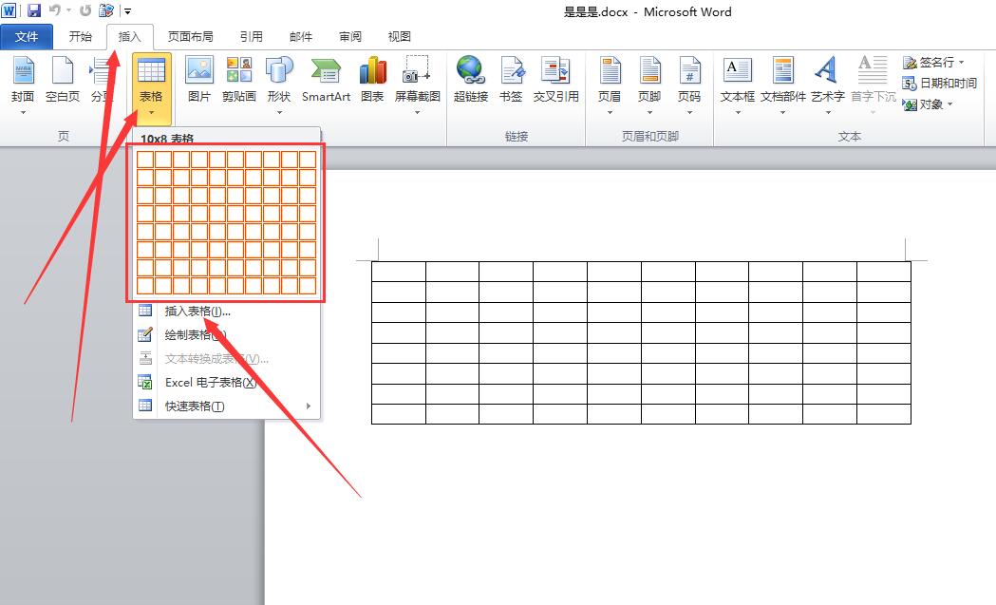
Task: Open the customize quick access toolbar arrow
Action: pos(127,10)
